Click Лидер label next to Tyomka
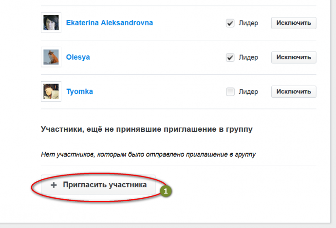 tap(248, 92)
